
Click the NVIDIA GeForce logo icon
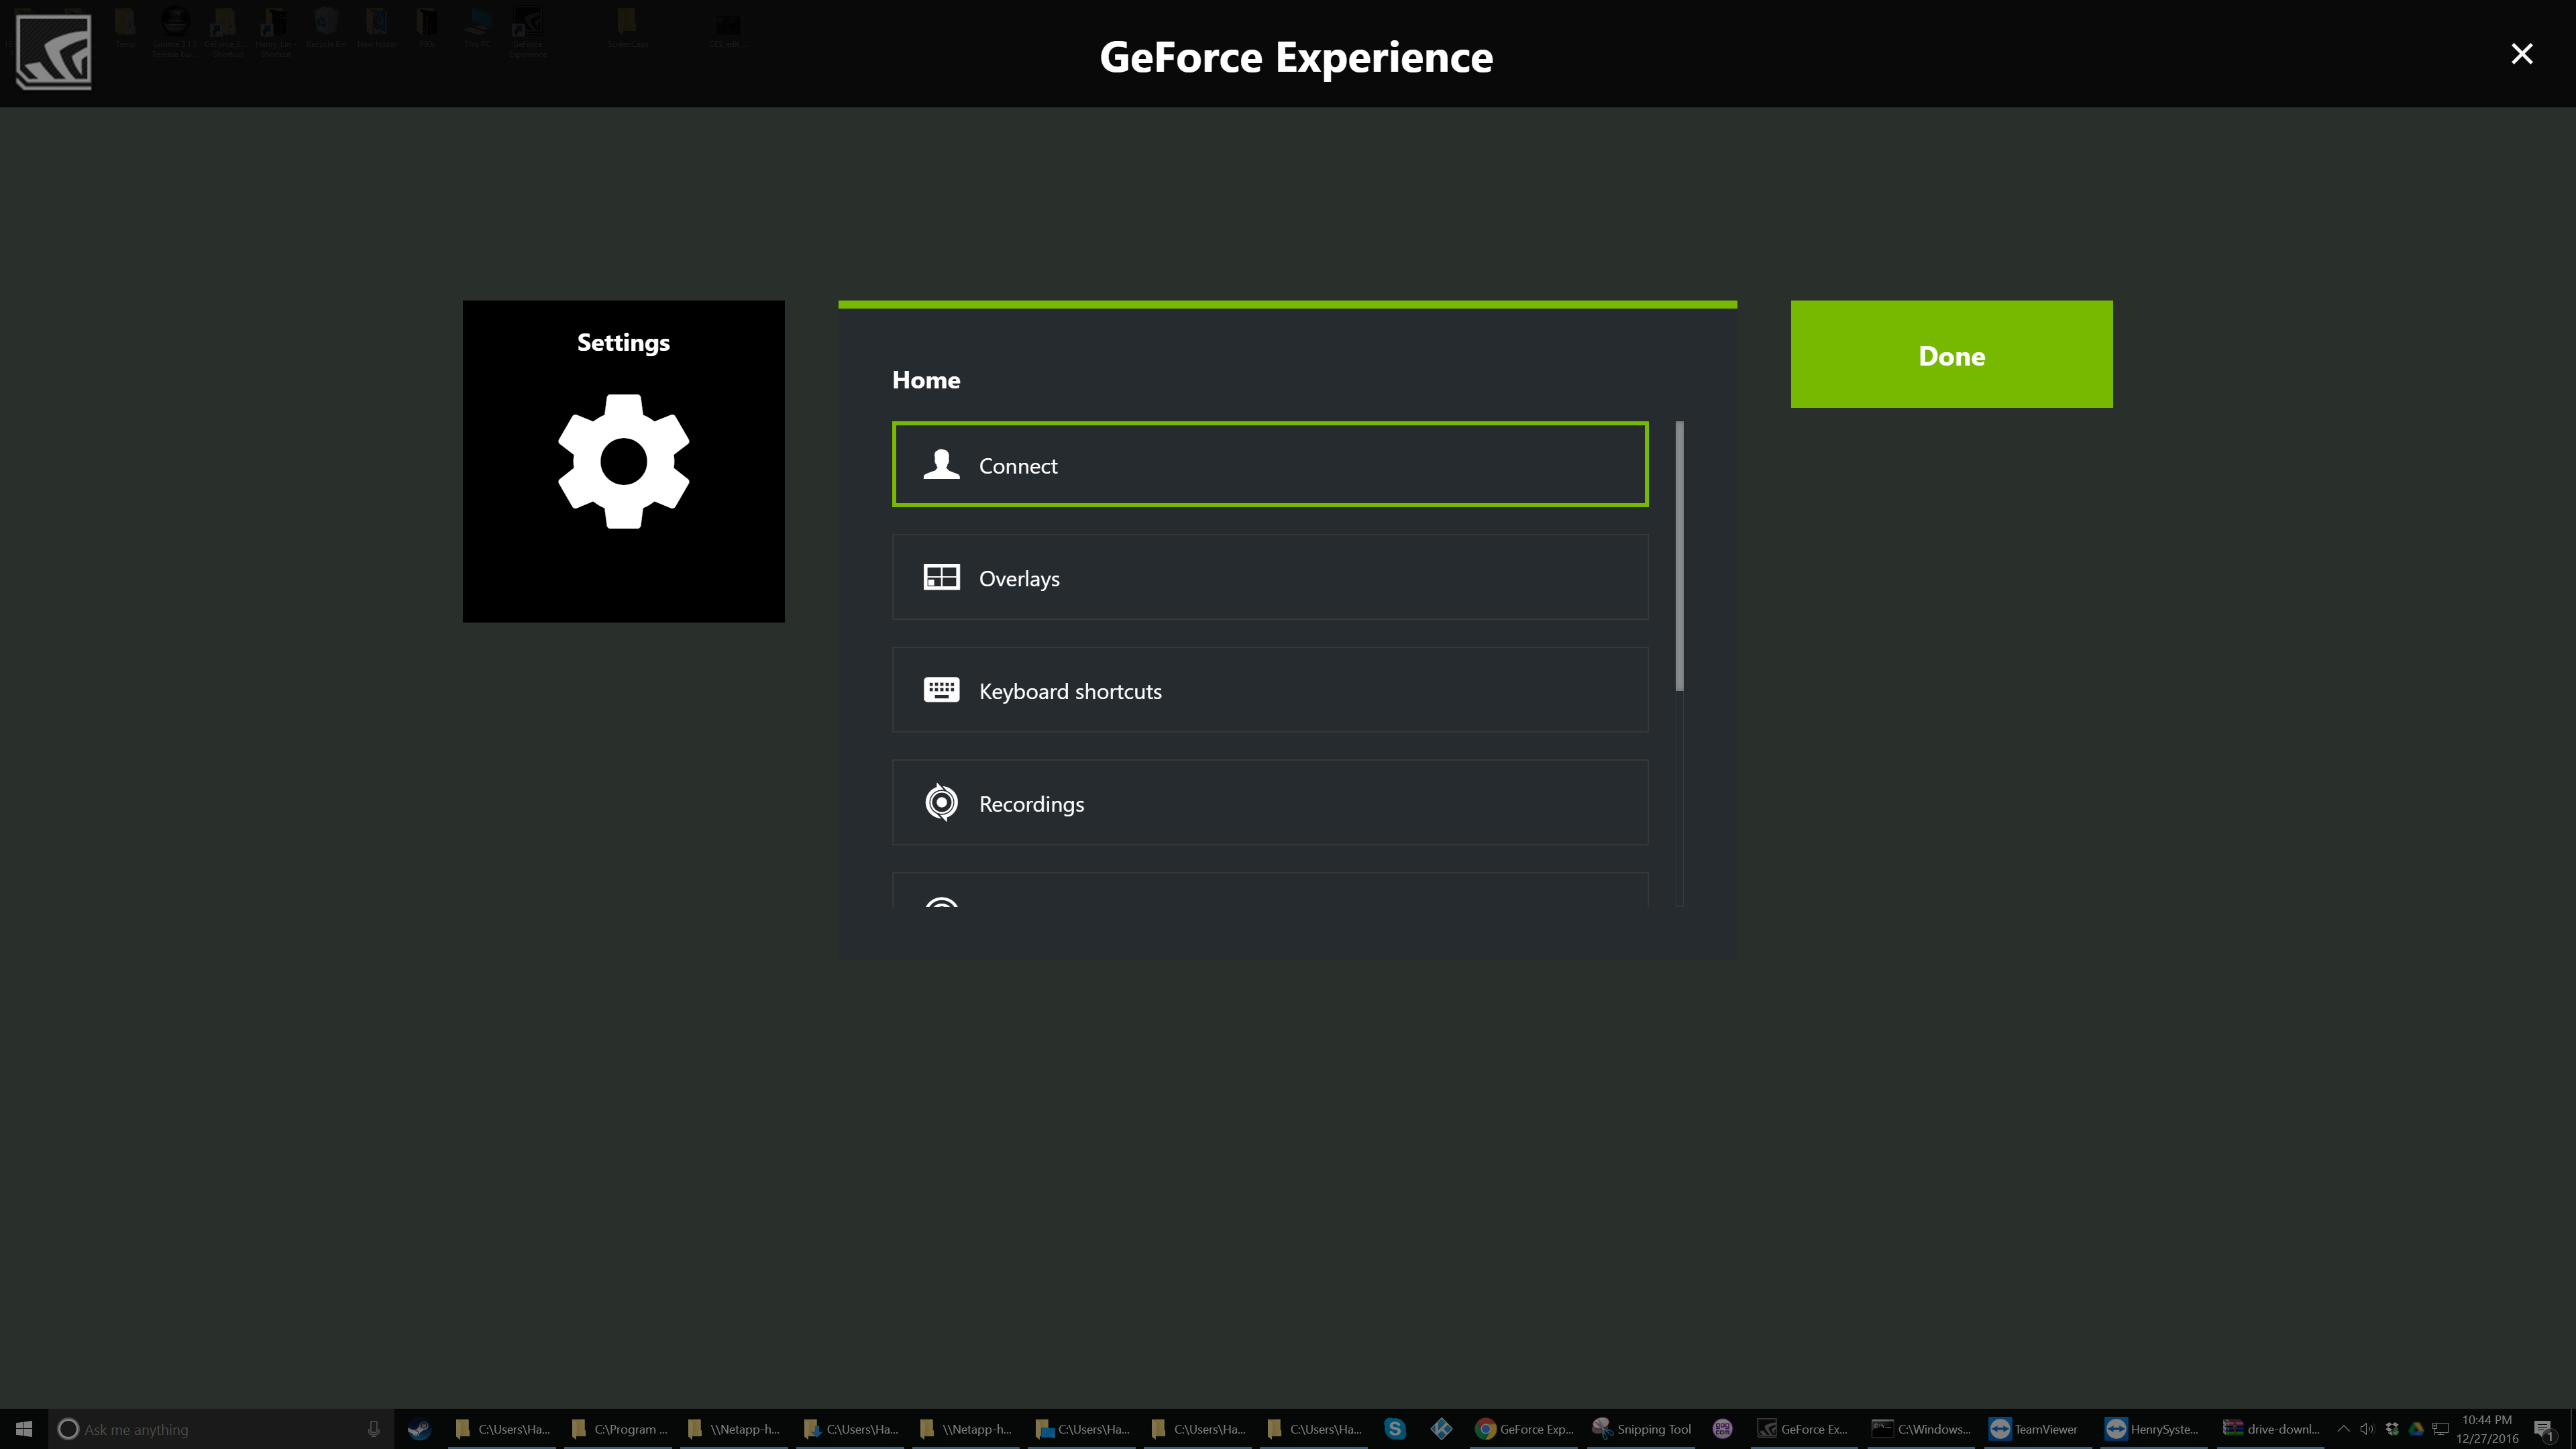click(54, 52)
